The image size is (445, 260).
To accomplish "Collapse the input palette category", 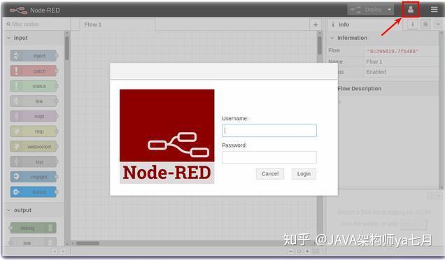I will click(34, 38).
